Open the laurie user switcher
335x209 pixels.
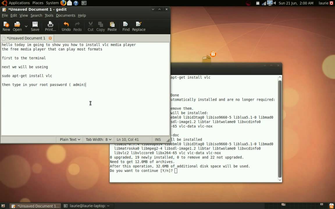(x=323, y=3)
